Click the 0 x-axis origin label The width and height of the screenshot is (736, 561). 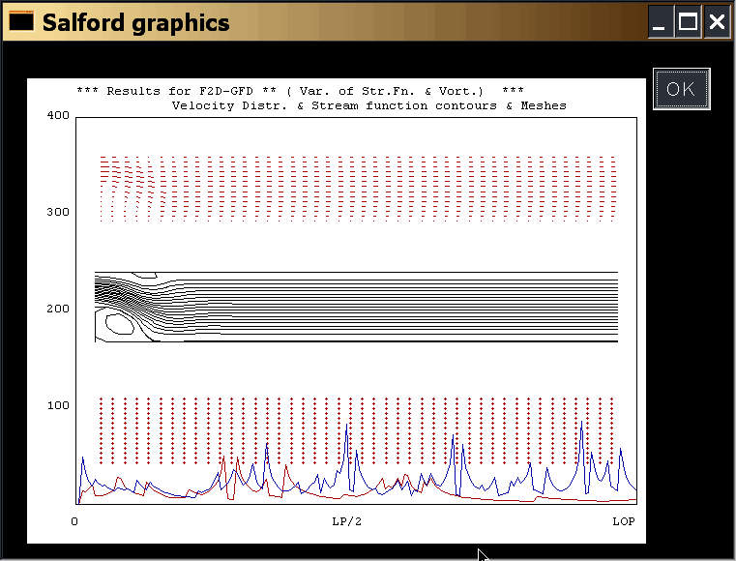coord(74,522)
